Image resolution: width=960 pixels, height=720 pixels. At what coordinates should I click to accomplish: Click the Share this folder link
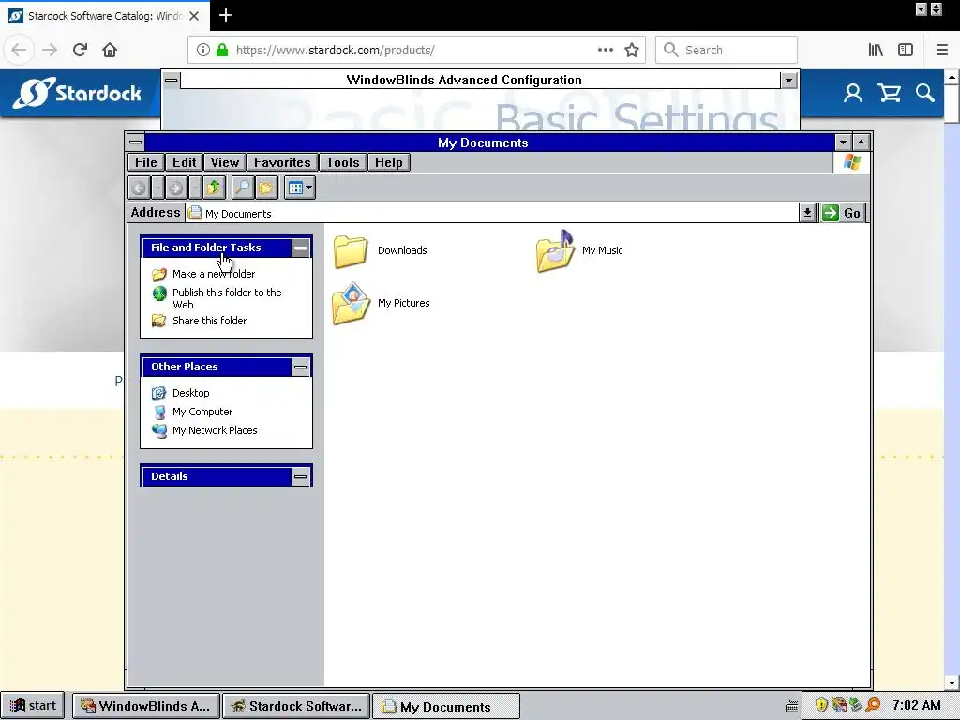coord(209,321)
